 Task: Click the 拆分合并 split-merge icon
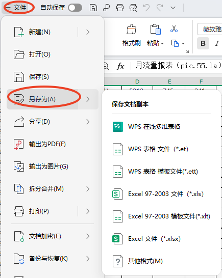tap(19, 189)
